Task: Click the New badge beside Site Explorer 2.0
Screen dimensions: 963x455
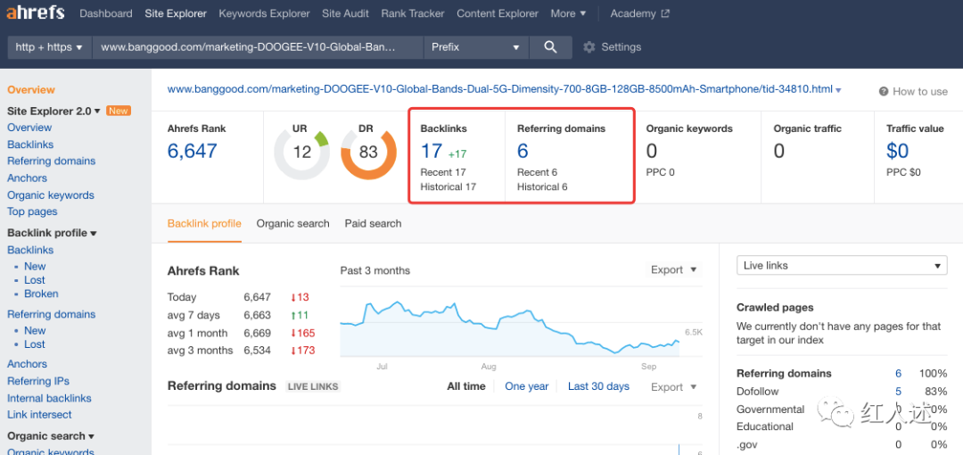Action: [118, 111]
